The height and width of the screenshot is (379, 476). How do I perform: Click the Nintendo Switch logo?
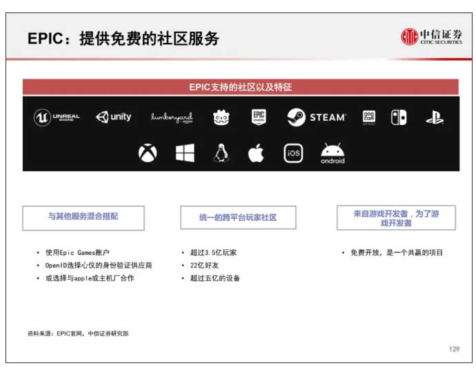(x=399, y=117)
